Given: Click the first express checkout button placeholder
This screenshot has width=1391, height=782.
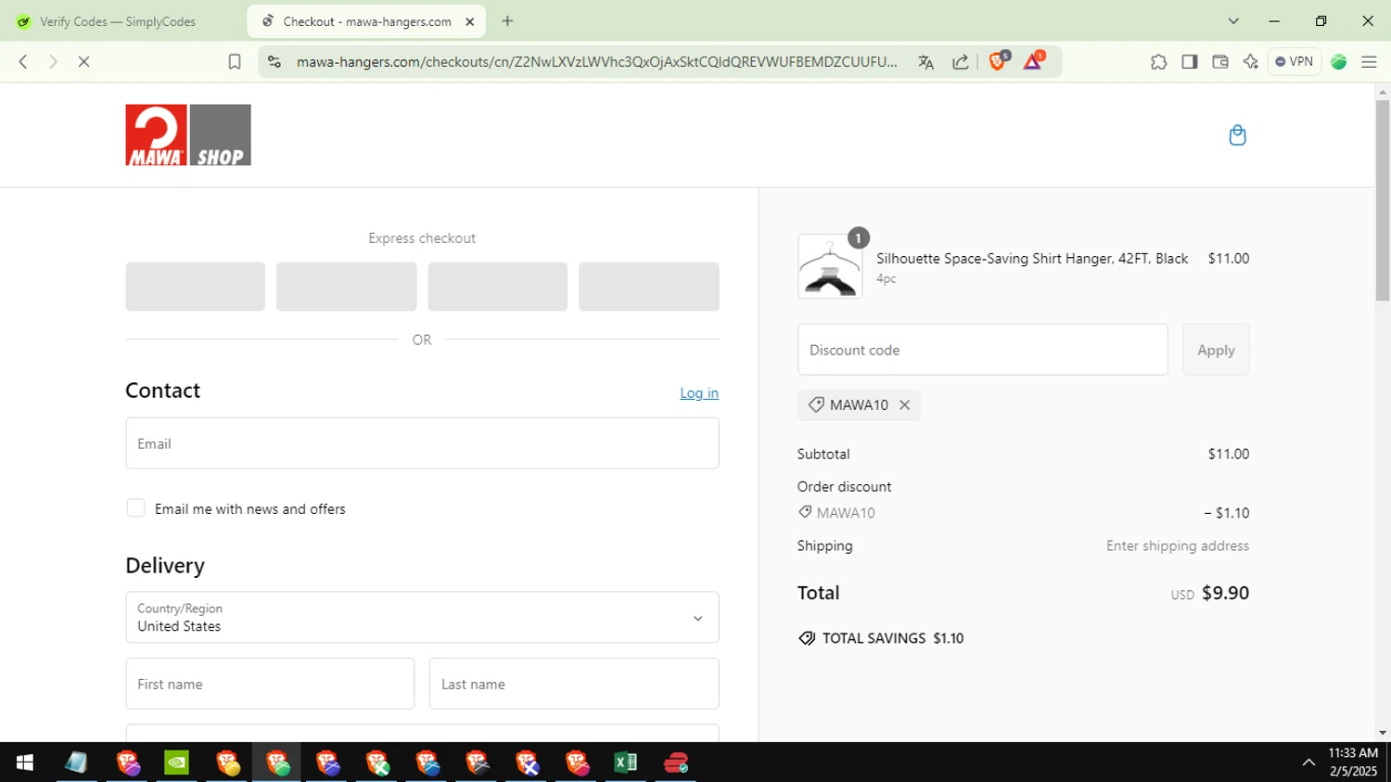Looking at the screenshot, I should 196,287.
